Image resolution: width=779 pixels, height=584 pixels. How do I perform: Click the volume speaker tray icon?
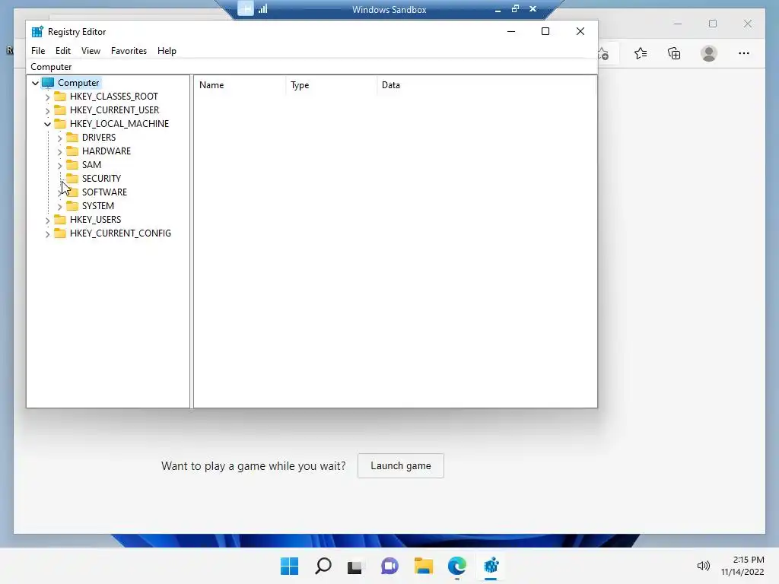click(703, 566)
